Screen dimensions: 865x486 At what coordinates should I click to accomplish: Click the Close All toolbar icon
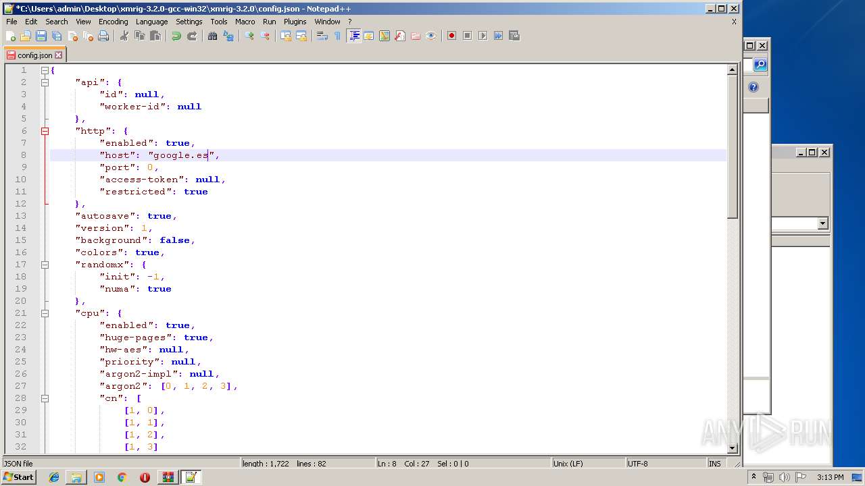click(88, 36)
